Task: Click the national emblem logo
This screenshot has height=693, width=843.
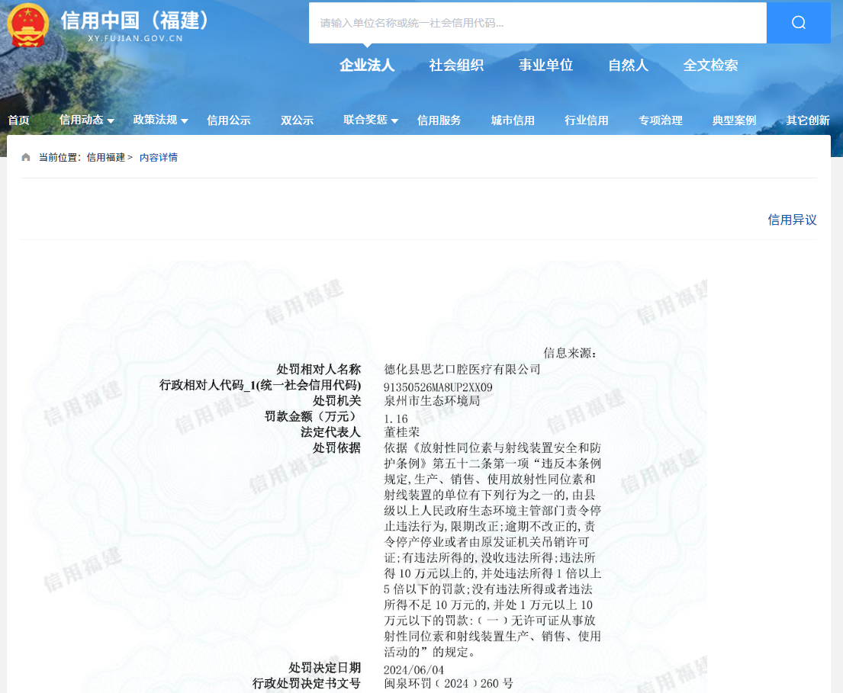Action: 28,24
